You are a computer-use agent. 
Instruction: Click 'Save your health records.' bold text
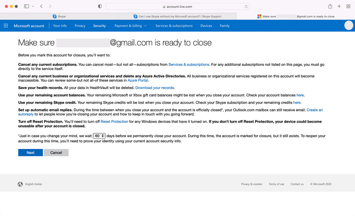40,88
